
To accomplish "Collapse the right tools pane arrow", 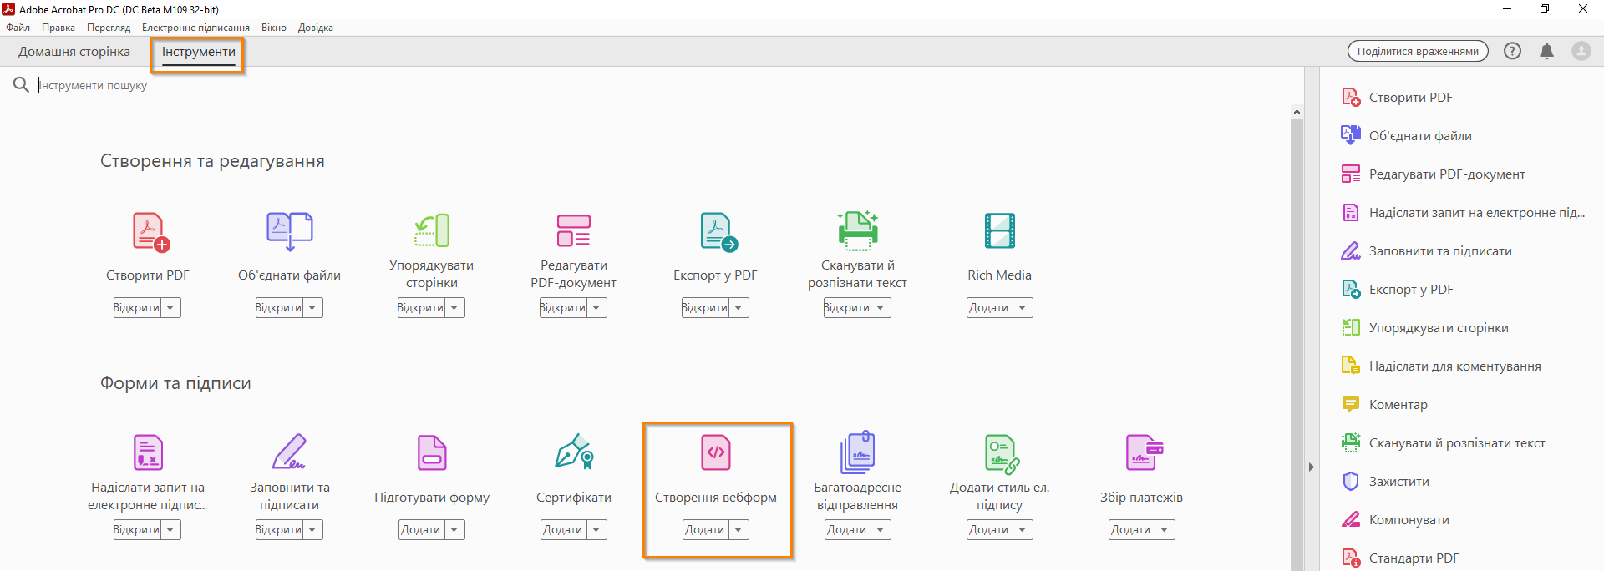I will [x=1312, y=467].
